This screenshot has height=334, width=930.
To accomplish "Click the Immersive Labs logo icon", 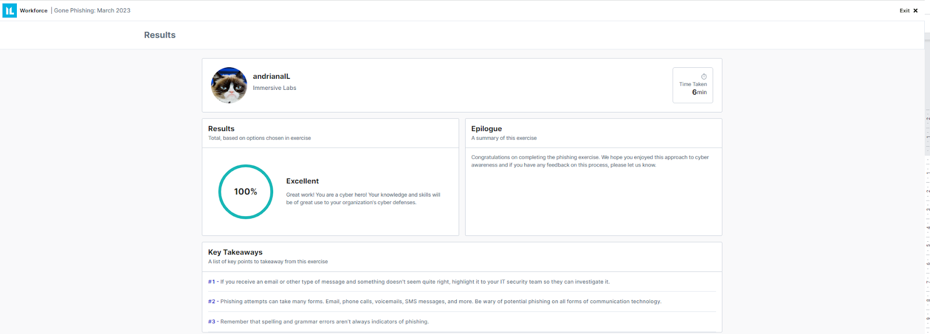I will [x=9, y=10].
